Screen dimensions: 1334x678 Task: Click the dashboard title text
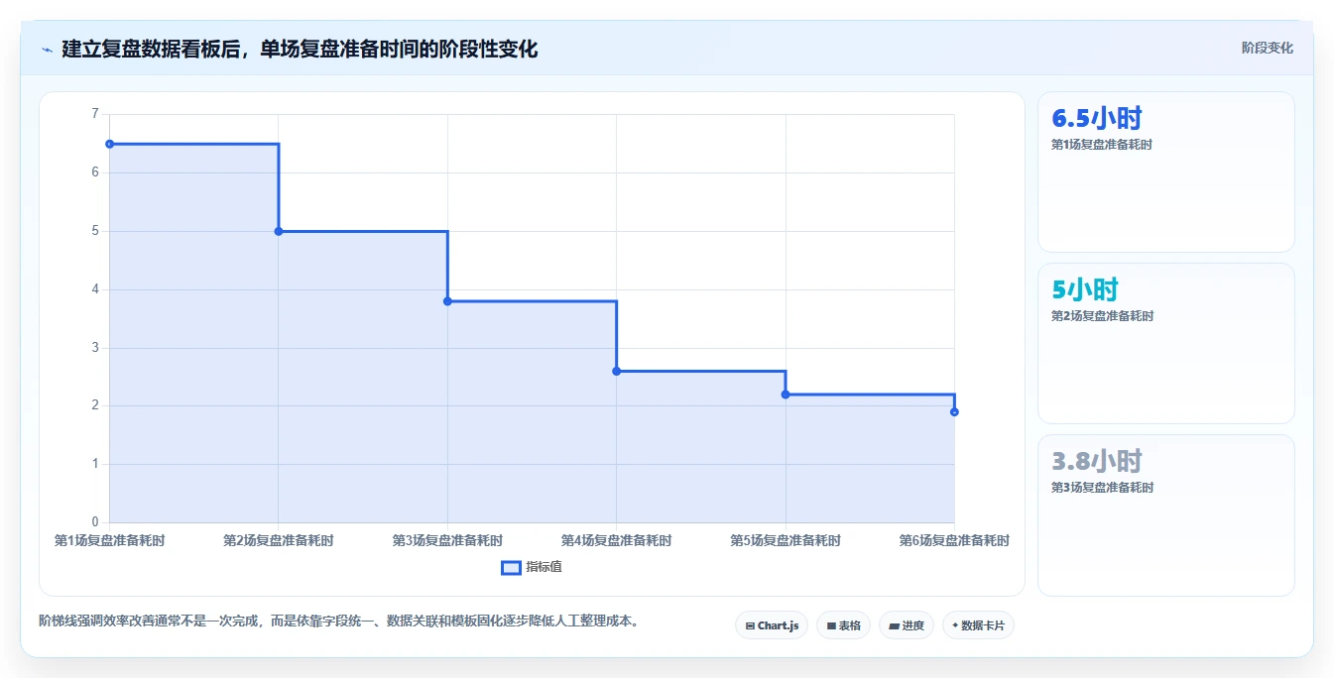pos(300,50)
